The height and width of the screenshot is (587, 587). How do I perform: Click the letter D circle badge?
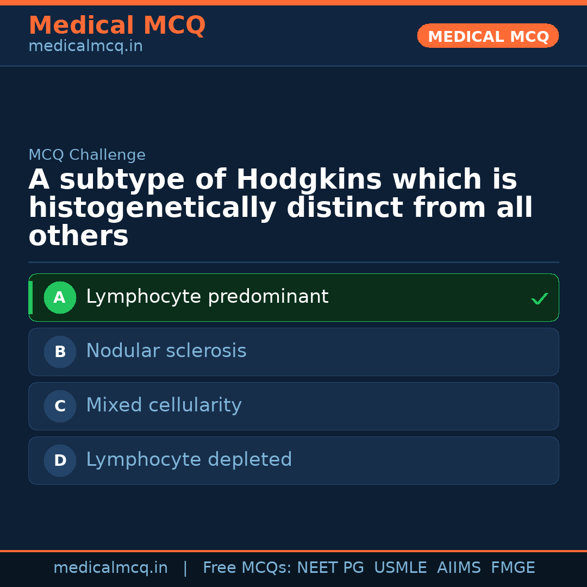click(x=60, y=461)
